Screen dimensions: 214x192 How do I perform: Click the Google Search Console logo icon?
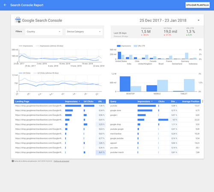coord(18,20)
